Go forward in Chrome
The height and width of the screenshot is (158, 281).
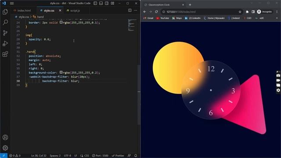(x=151, y=12)
